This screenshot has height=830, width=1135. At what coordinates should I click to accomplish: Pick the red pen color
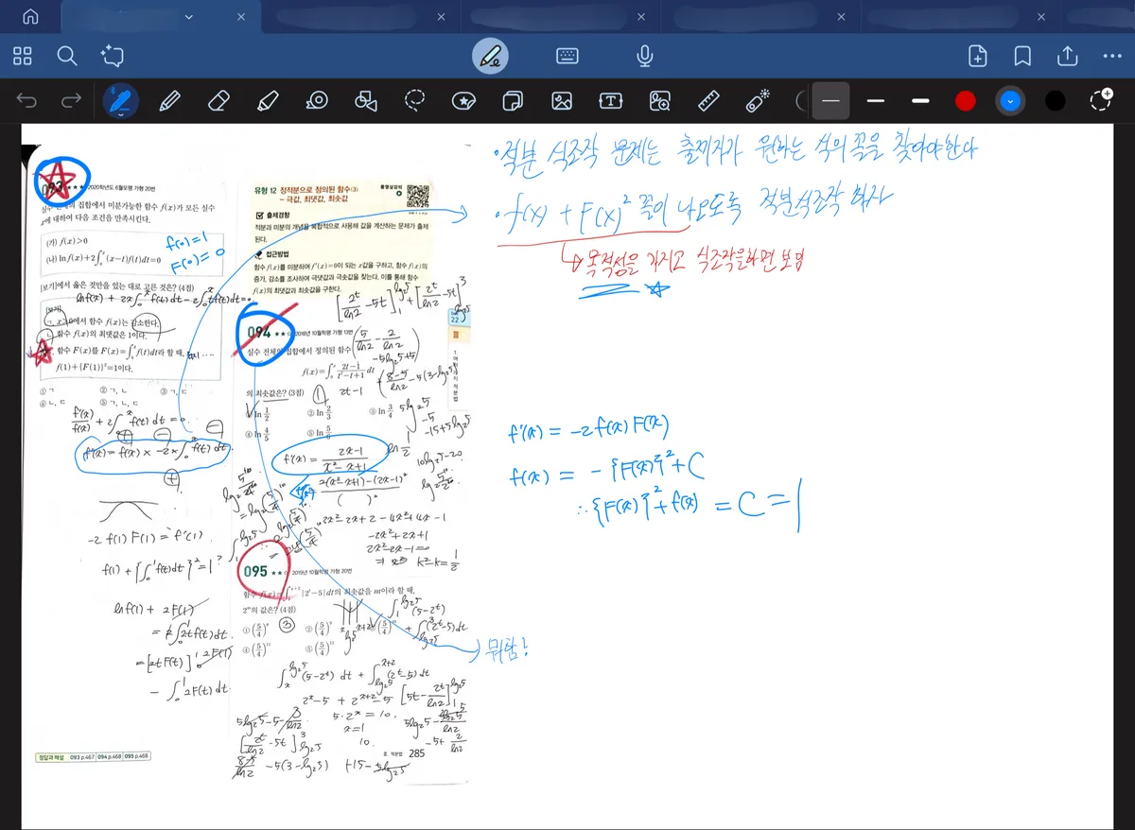tap(966, 100)
